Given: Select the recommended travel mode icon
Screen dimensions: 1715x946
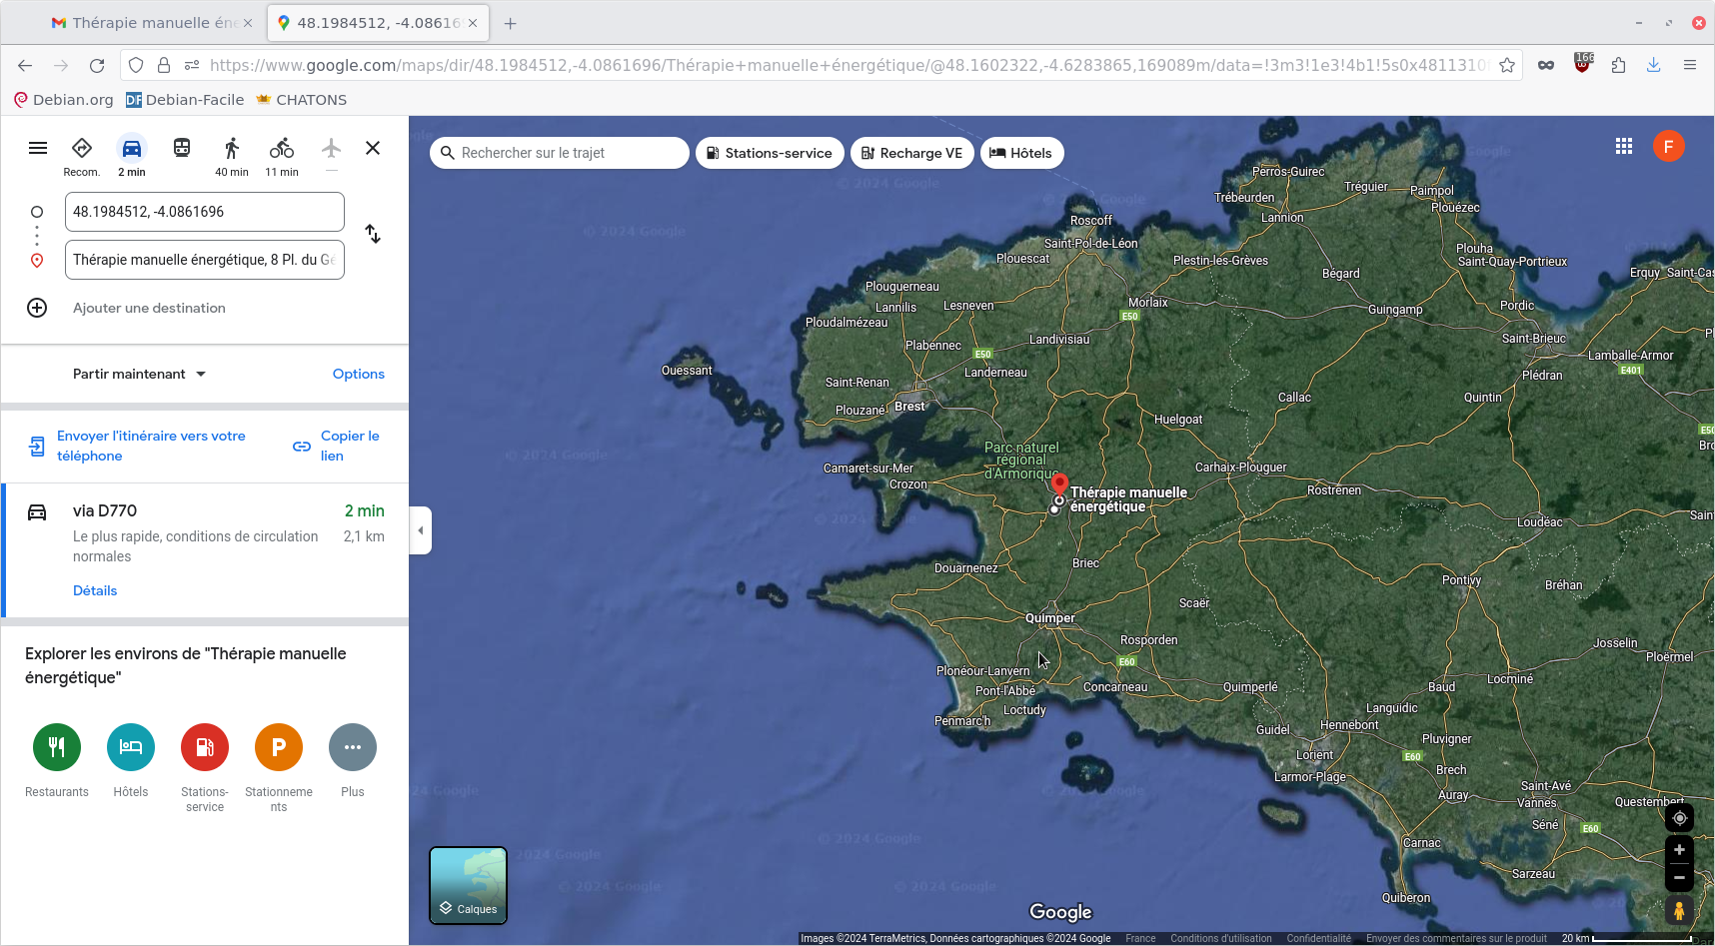Looking at the screenshot, I should click(x=82, y=148).
